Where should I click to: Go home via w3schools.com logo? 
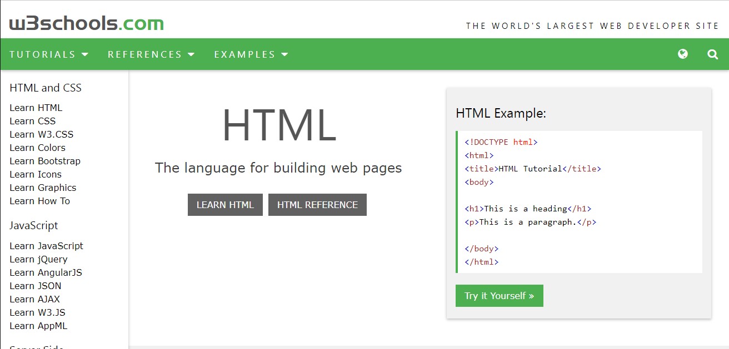click(x=87, y=24)
